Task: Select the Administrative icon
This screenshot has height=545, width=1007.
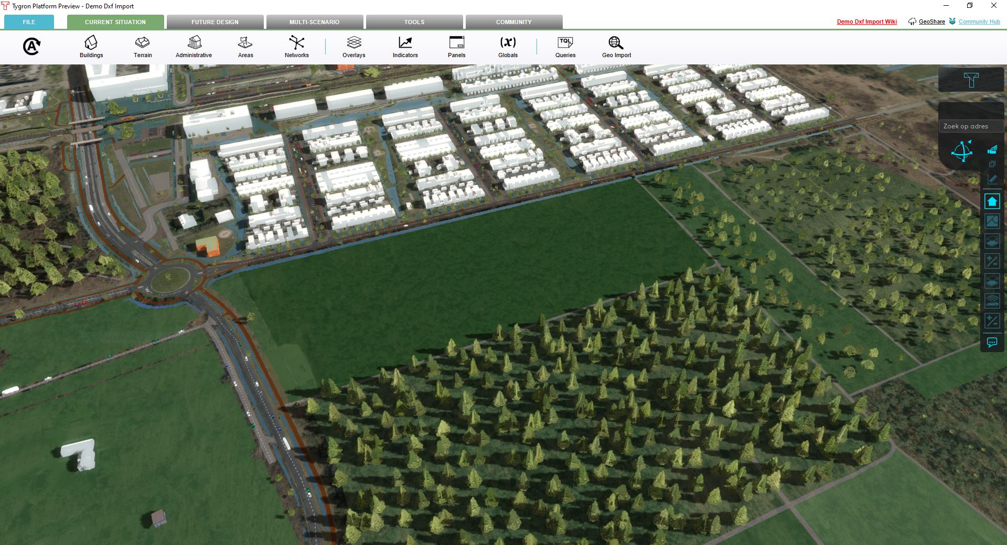Action: tap(194, 46)
